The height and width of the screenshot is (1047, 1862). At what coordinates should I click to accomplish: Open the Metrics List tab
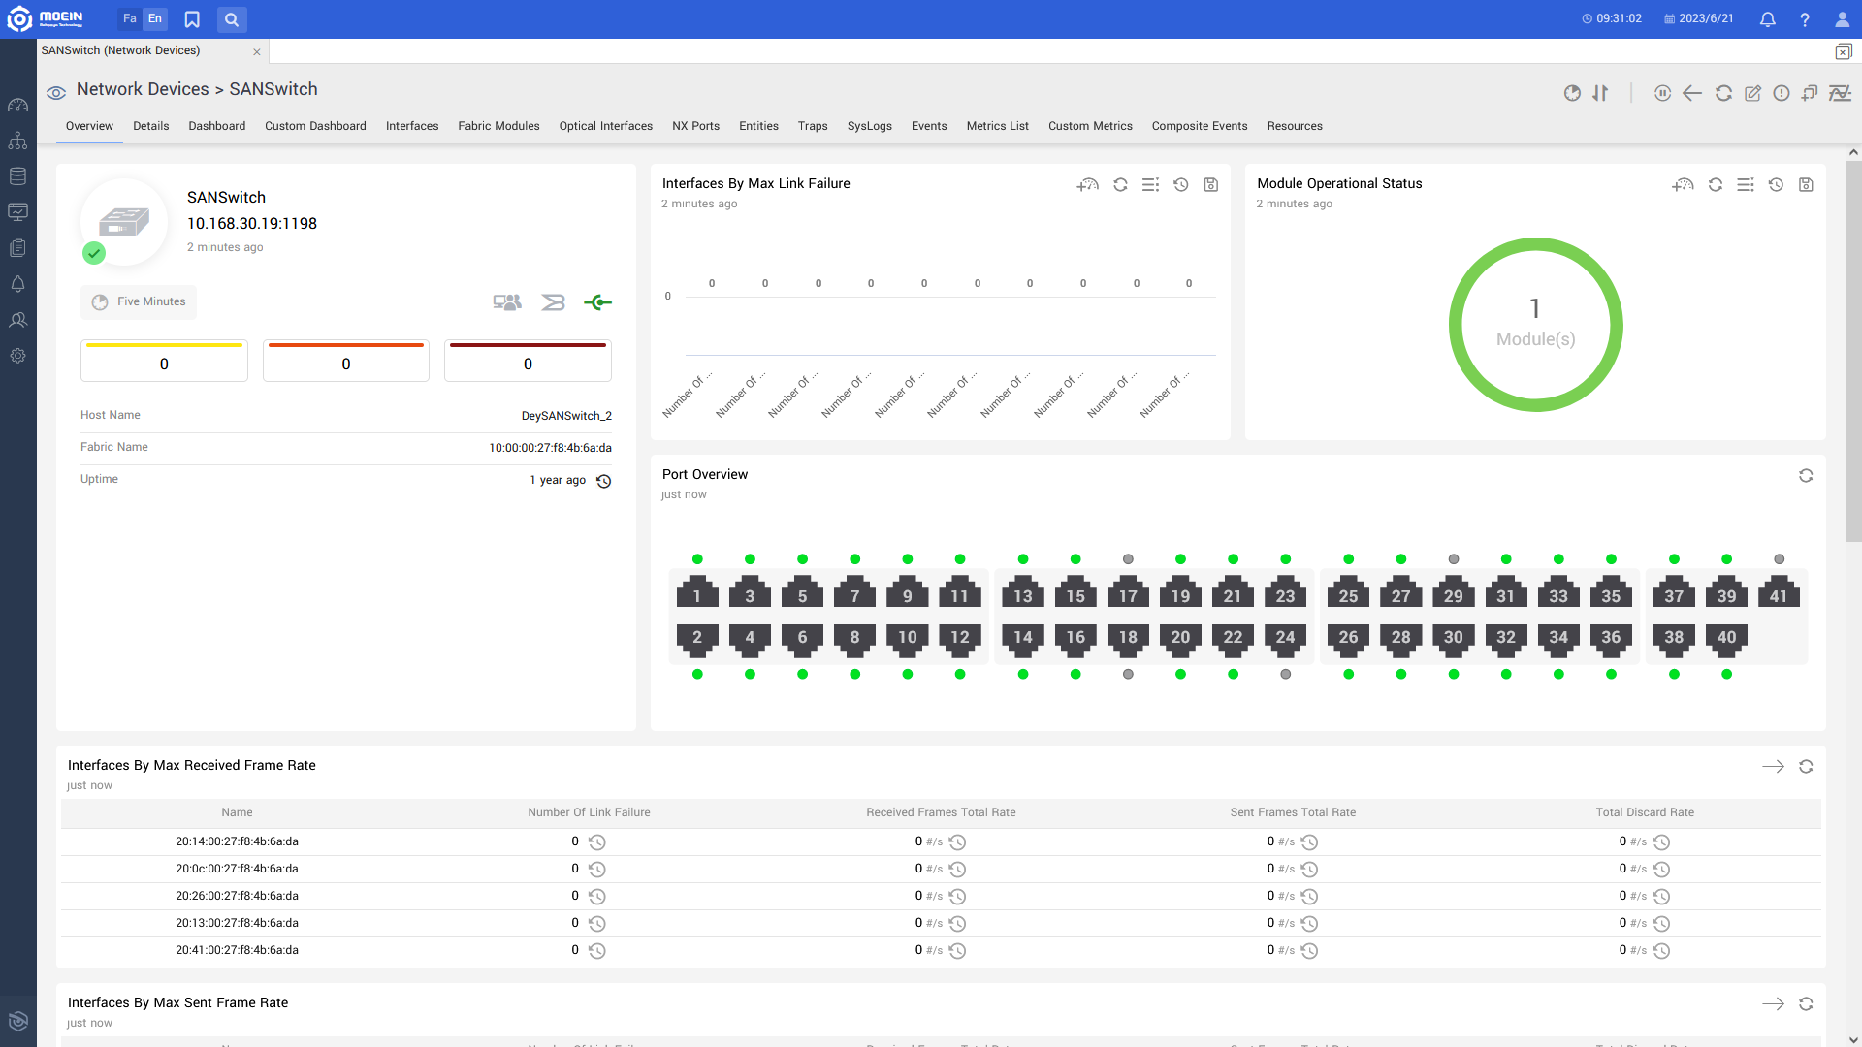(x=997, y=126)
